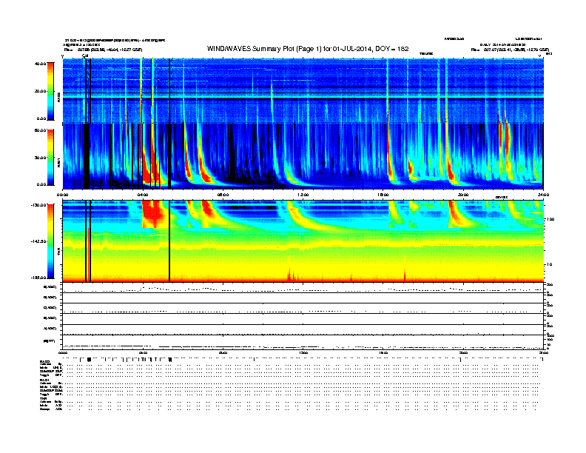Click the large red burst near 04:00 in TNR panel

(x=154, y=214)
